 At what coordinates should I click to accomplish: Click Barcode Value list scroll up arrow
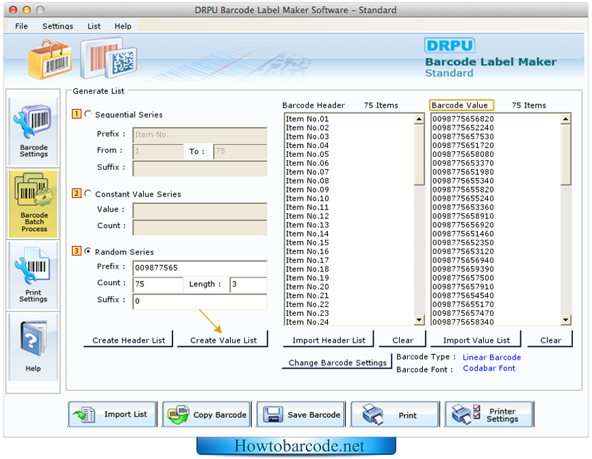[565, 119]
